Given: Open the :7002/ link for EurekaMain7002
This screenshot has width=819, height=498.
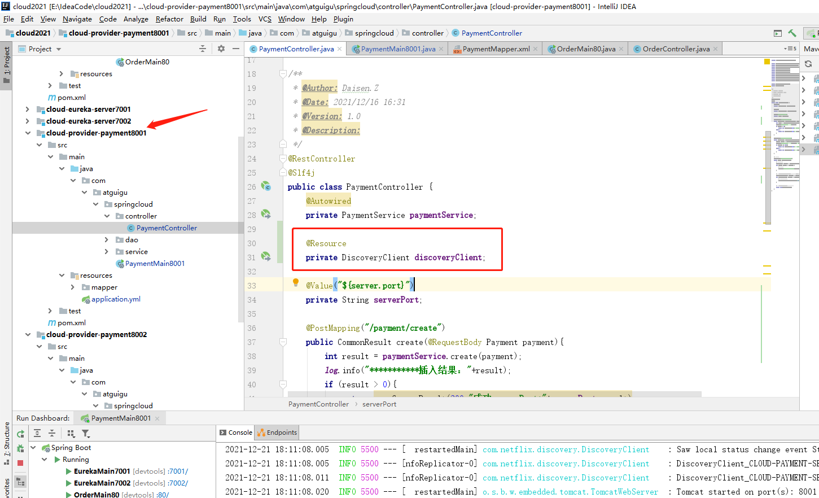Looking at the screenshot, I should click(177, 483).
